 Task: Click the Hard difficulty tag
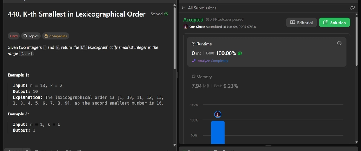[14, 36]
